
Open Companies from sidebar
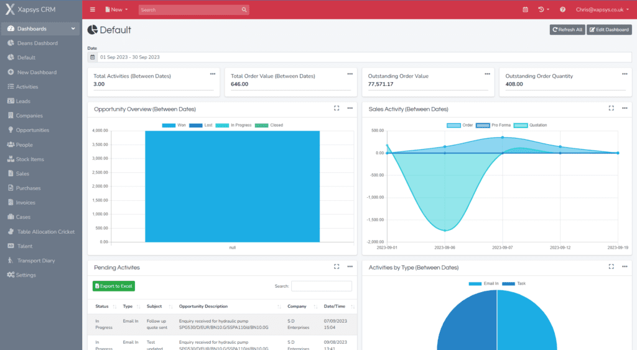coord(29,116)
